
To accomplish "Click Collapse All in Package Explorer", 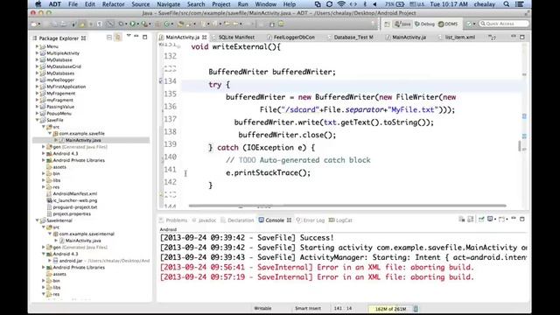I will tap(109, 37).
